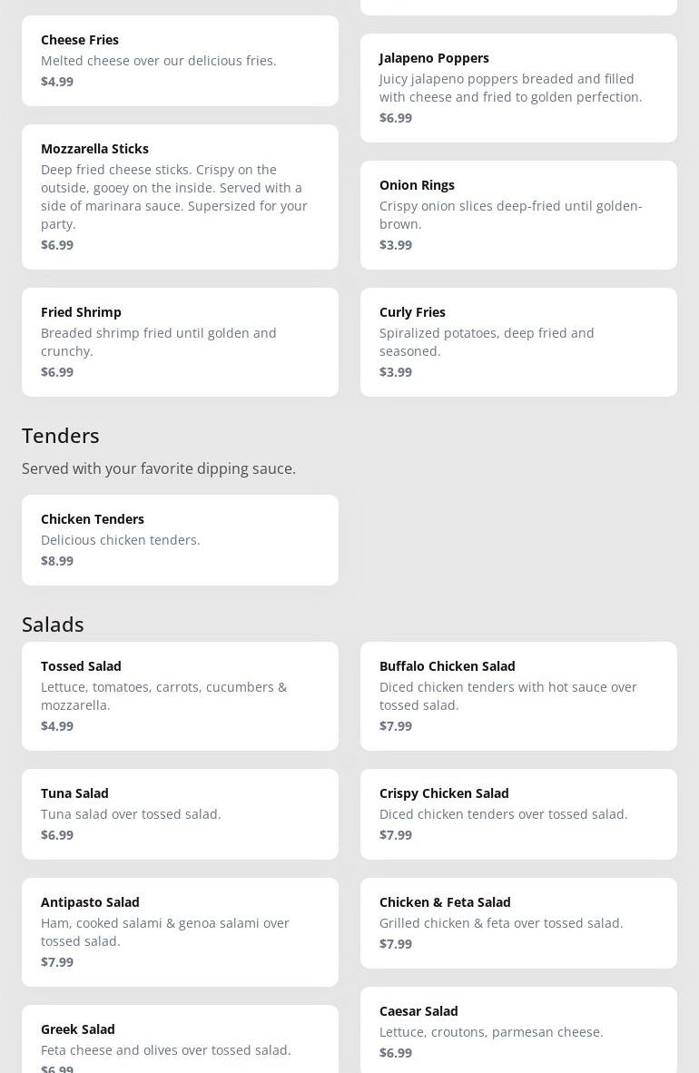The height and width of the screenshot is (1073, 699).
Task: Select the Tuna Salad item
Action: pos(180,814)
